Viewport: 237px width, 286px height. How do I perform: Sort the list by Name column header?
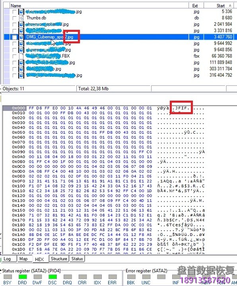coord(99,6)
